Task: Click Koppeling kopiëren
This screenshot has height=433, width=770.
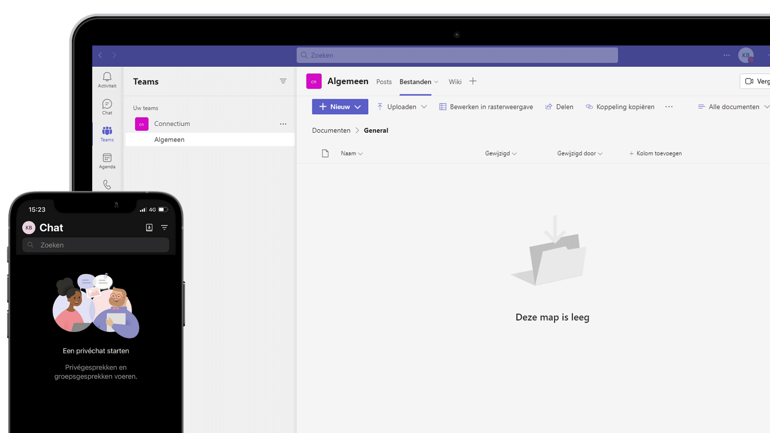Action: 620,107
